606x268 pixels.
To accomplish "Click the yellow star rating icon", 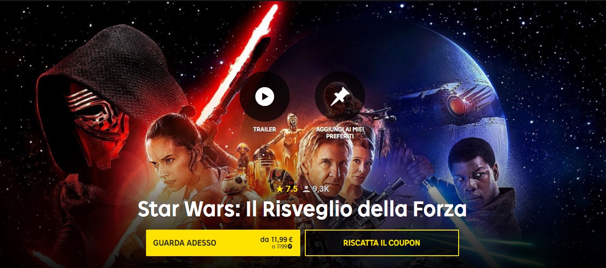I will pos(280,189).
